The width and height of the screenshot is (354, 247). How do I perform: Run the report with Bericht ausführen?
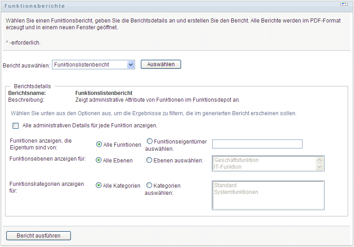tap(39, 236)
